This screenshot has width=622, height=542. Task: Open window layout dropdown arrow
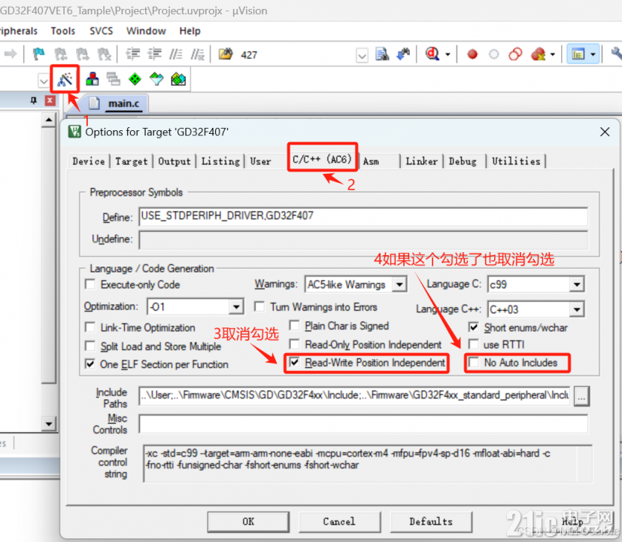593,54
